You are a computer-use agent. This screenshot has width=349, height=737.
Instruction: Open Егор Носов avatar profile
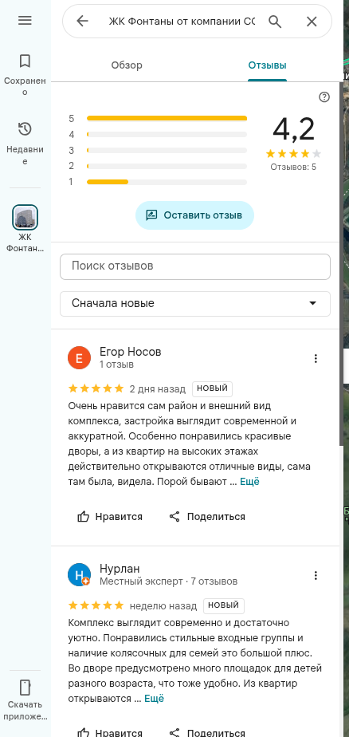point(79,359)
